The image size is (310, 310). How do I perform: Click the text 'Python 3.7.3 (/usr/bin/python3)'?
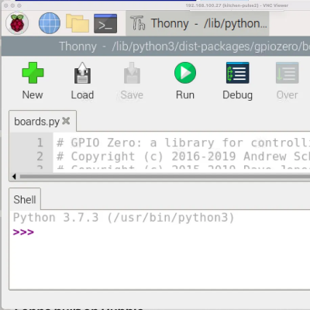(x=123, y=218)
